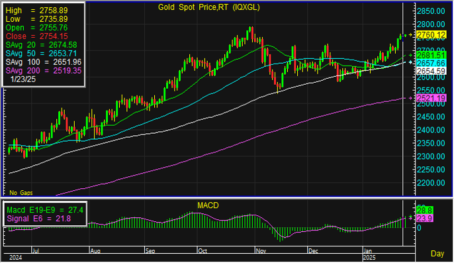
Task: Click the magenta 2521.19 SAvg 200 price tag
Action: click(431, 98)
